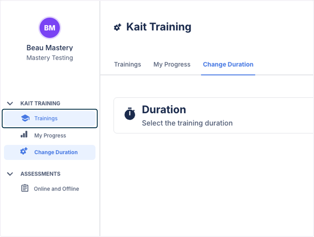Click the Mastery Testing subtitle
This screenshot has width=314, height=237.
(50, 58)
